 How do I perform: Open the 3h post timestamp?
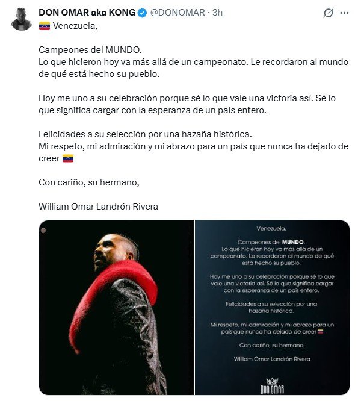(217, 13)
